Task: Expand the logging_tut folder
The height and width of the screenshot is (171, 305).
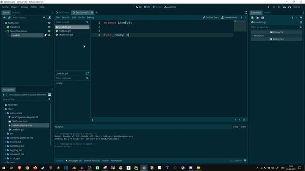Action: pos(5,150)
